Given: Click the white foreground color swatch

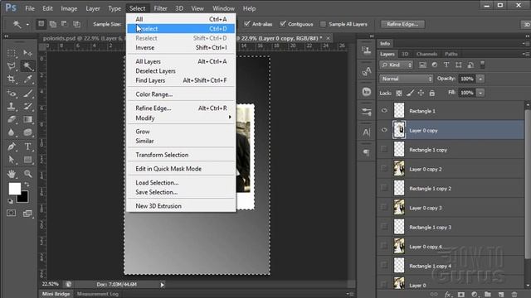Looking at the screenshot, I should 15,188.
